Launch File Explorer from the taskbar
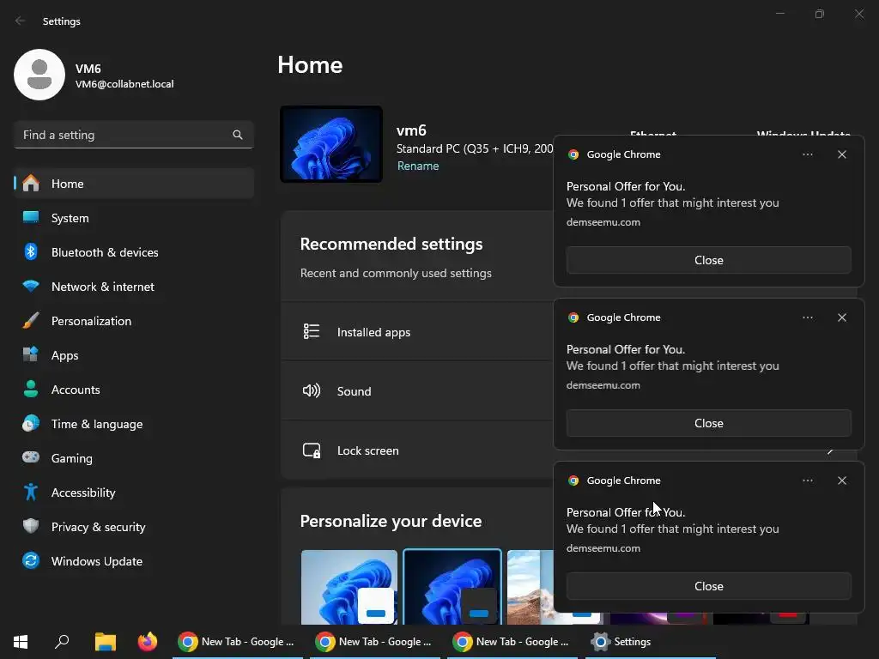Image resolution: width=879 pixels, height=659 pixels. (x=105, y=642)
